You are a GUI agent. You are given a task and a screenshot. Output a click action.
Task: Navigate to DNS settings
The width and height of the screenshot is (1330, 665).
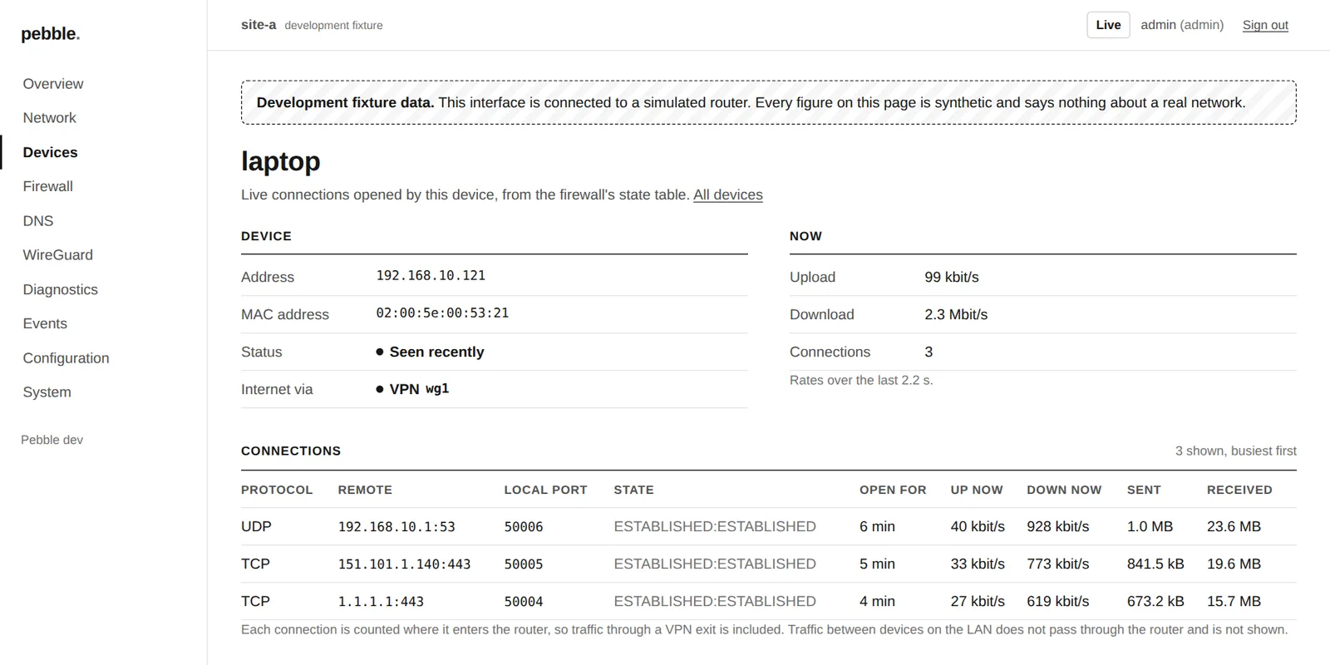[x=38, y=221]
